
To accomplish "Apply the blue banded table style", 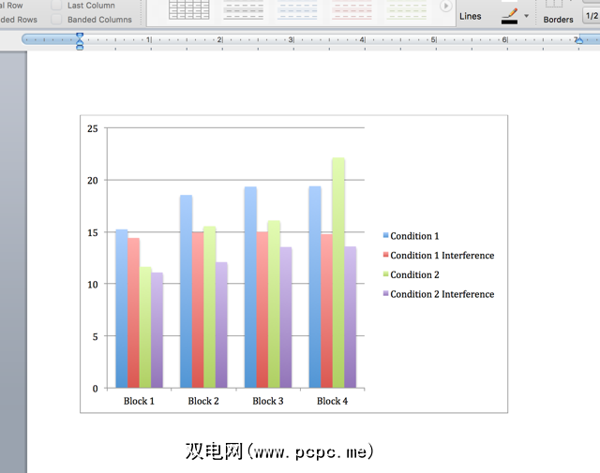I will click(298, 9).
